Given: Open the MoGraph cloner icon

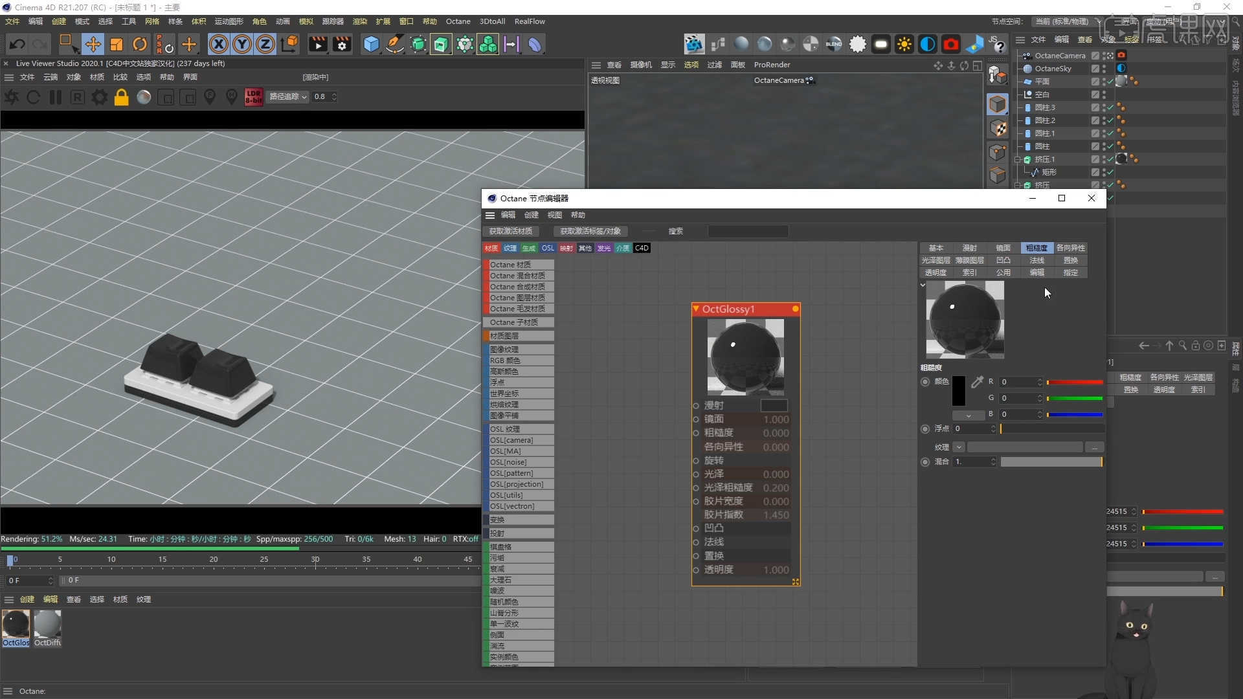Looking at the screenshot, I should tap(465, 44).
